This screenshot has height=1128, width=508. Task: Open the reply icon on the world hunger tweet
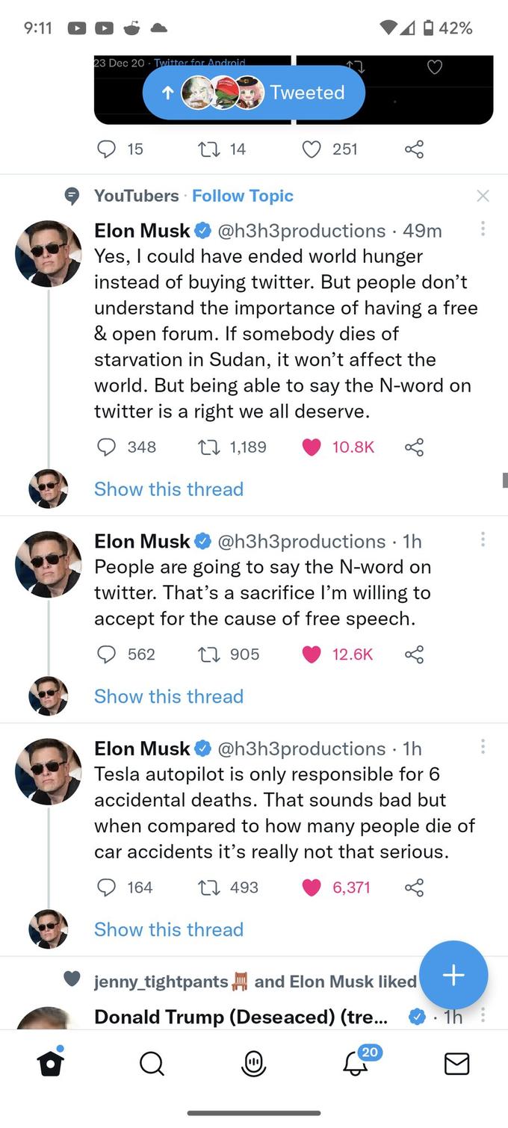(106, 447)
